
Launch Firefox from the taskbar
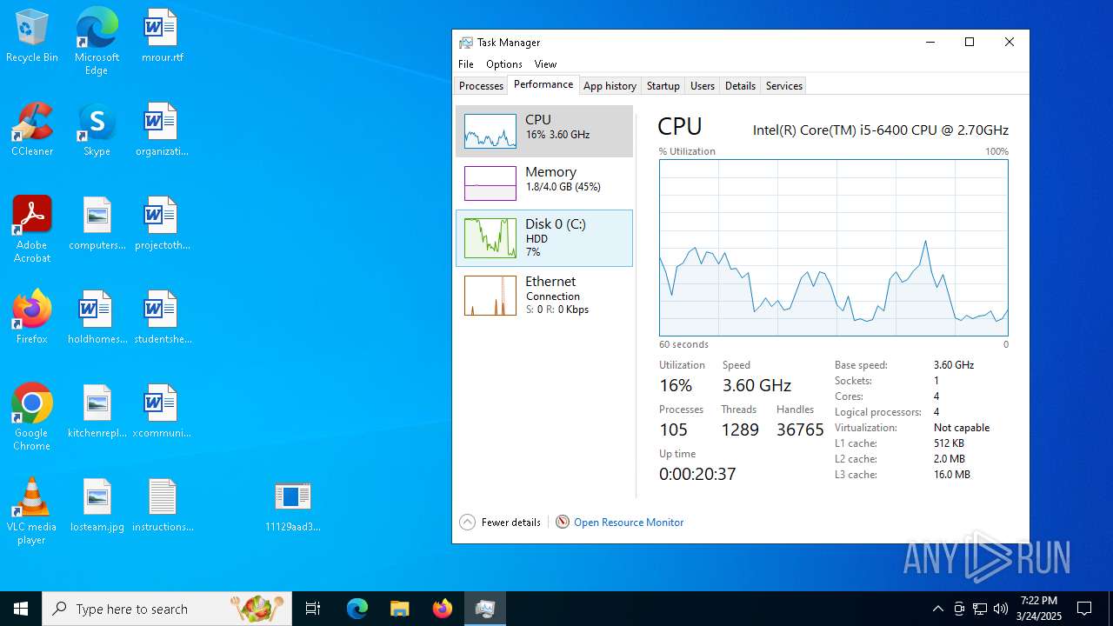click(x=442, y=609)
